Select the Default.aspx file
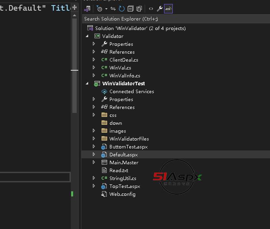 coord(124,155)
